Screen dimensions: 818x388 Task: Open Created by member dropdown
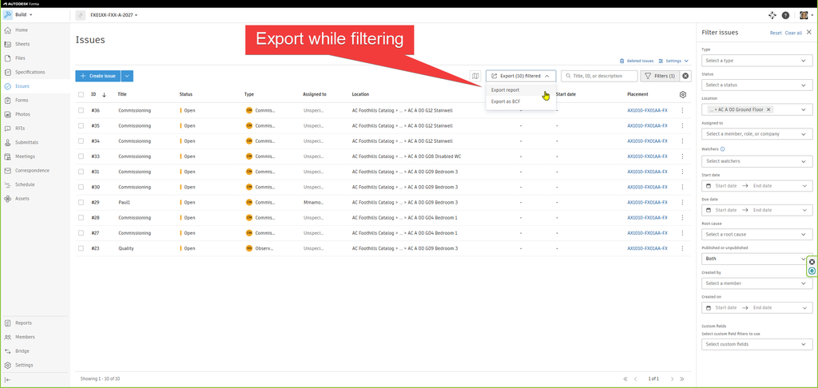(757, 283)
